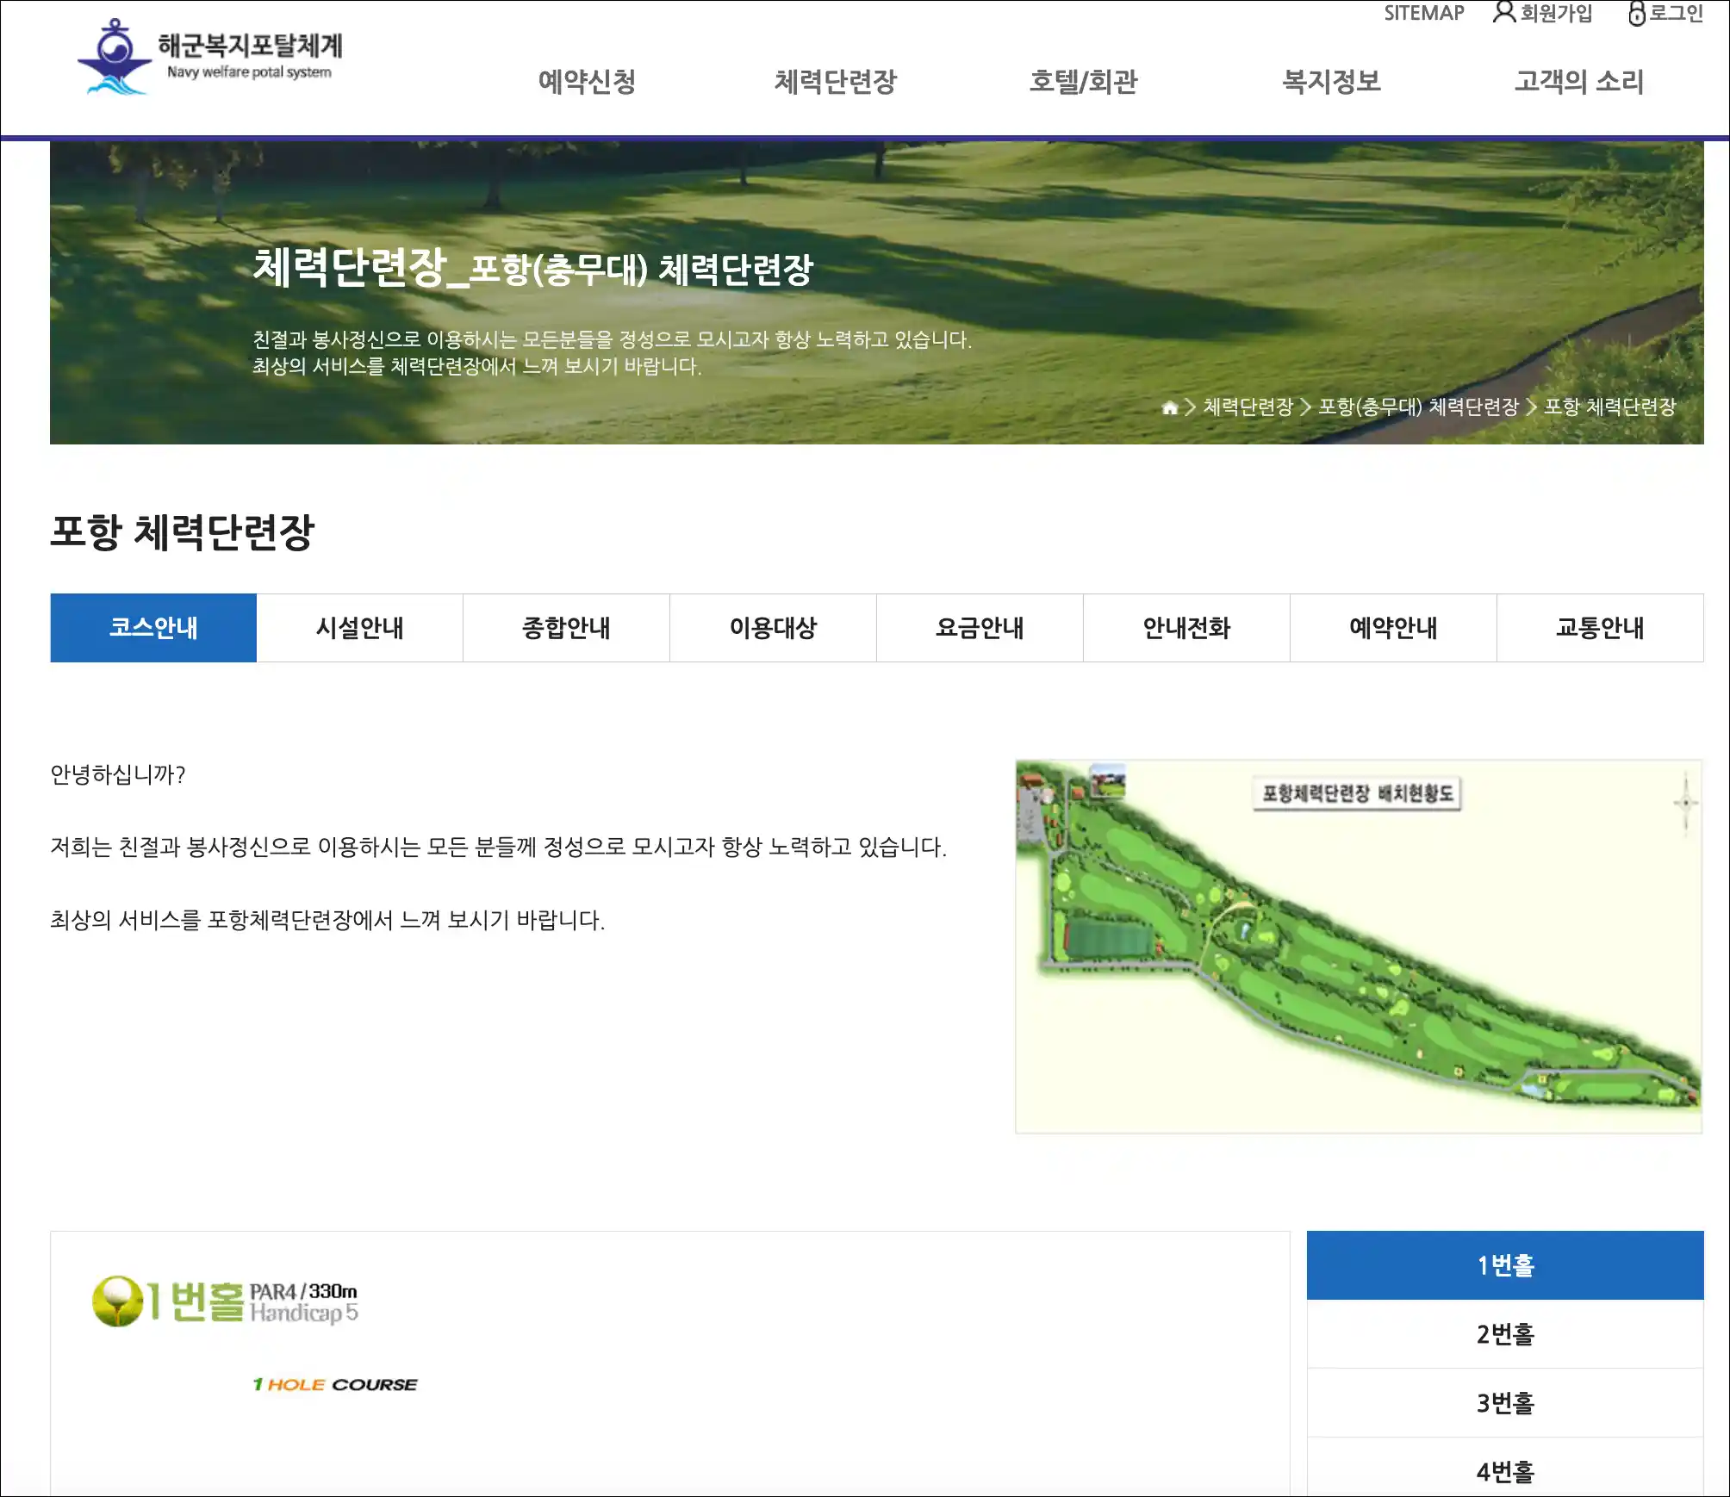
Task: Switch to the 시설안내 tab
Action: [359, 628]
